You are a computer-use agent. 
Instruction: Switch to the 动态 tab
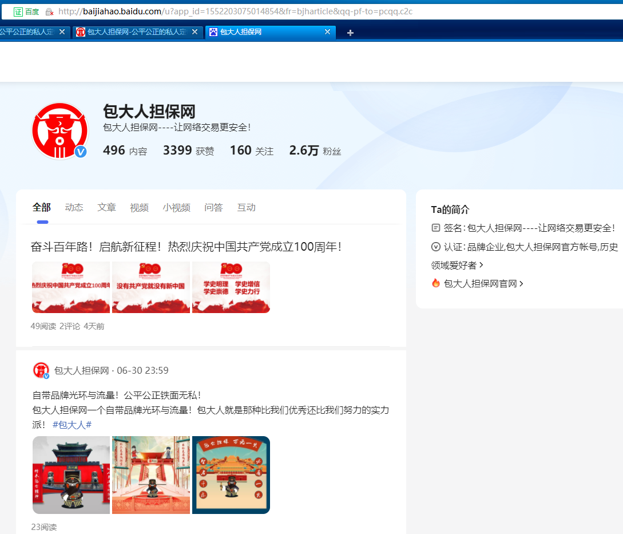pos(74,208)
